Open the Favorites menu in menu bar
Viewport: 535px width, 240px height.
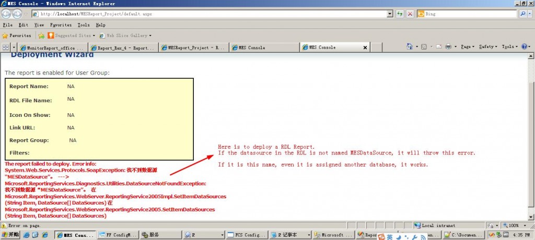61,25
